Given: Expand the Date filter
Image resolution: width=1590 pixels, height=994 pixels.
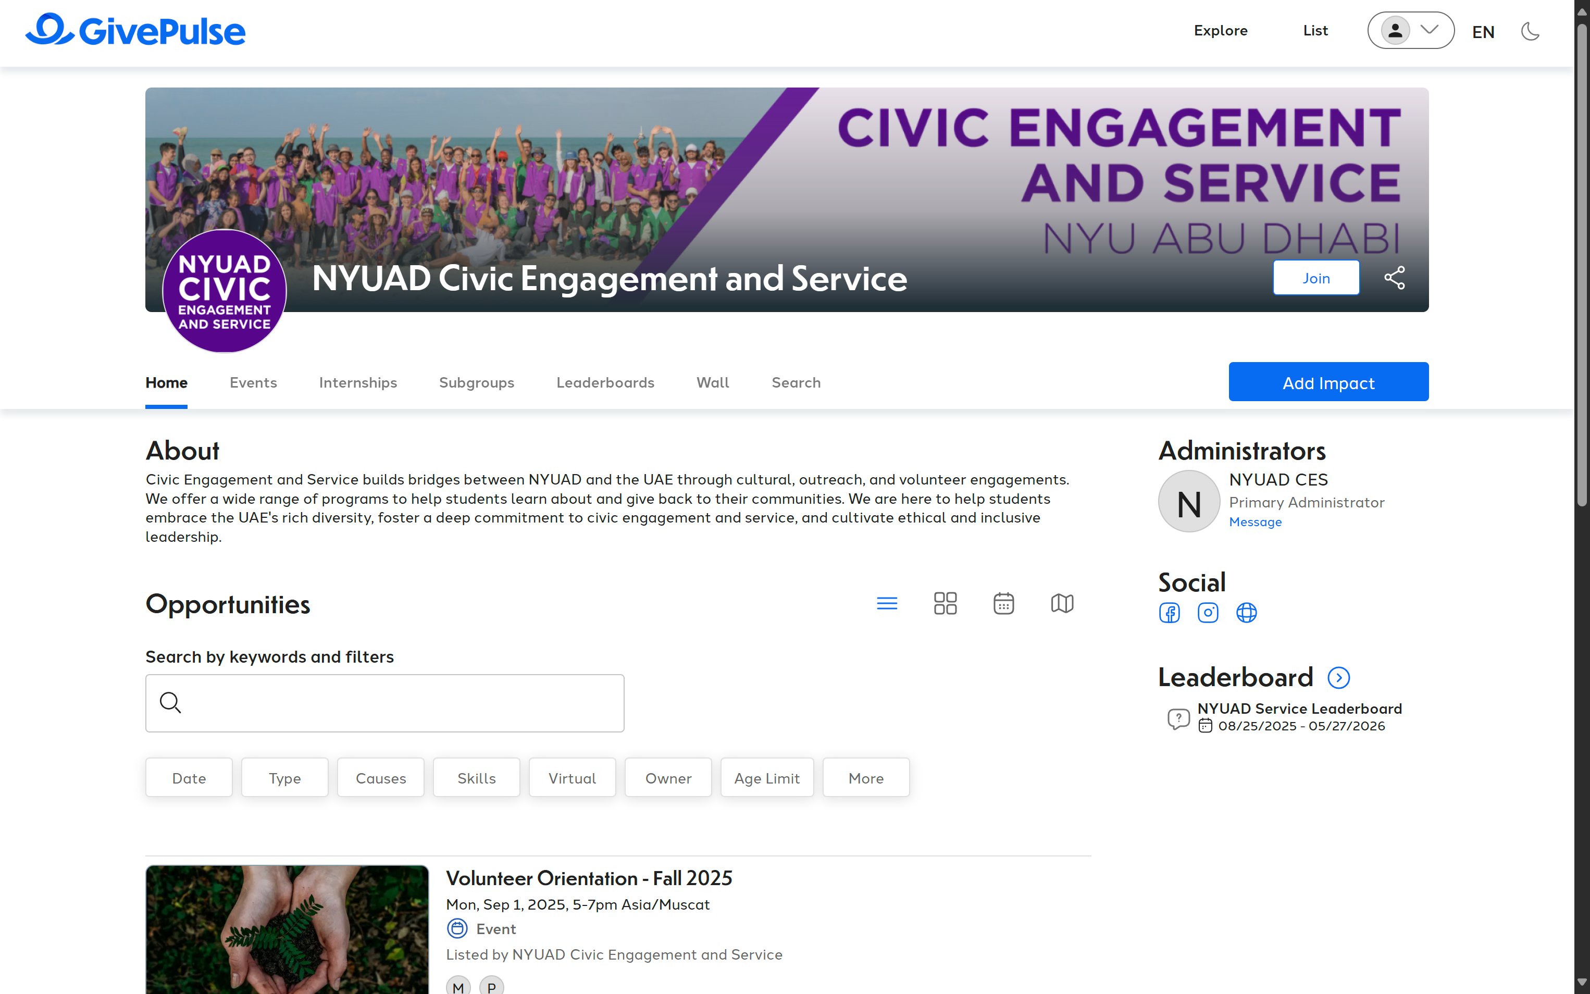Looking at the screenshot, I should (189, 778).
